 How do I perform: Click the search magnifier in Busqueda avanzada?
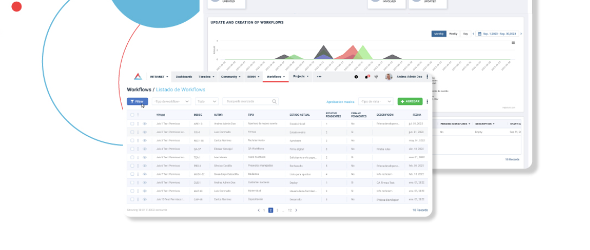point(274,102)
